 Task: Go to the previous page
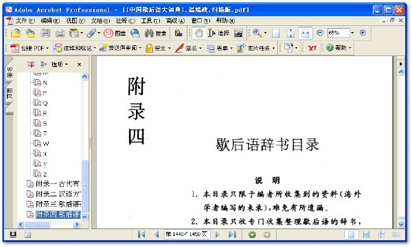(157, 235)
